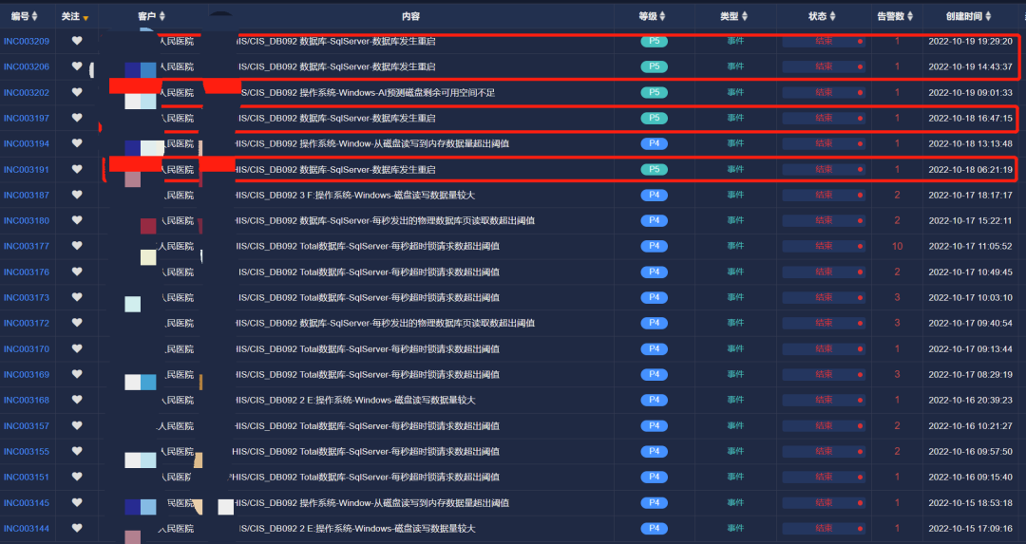Viewport: 1026px width, 544px height.
Task: Open incident INC003194 link
Action: pyautogui.click(x=27, y=144)
